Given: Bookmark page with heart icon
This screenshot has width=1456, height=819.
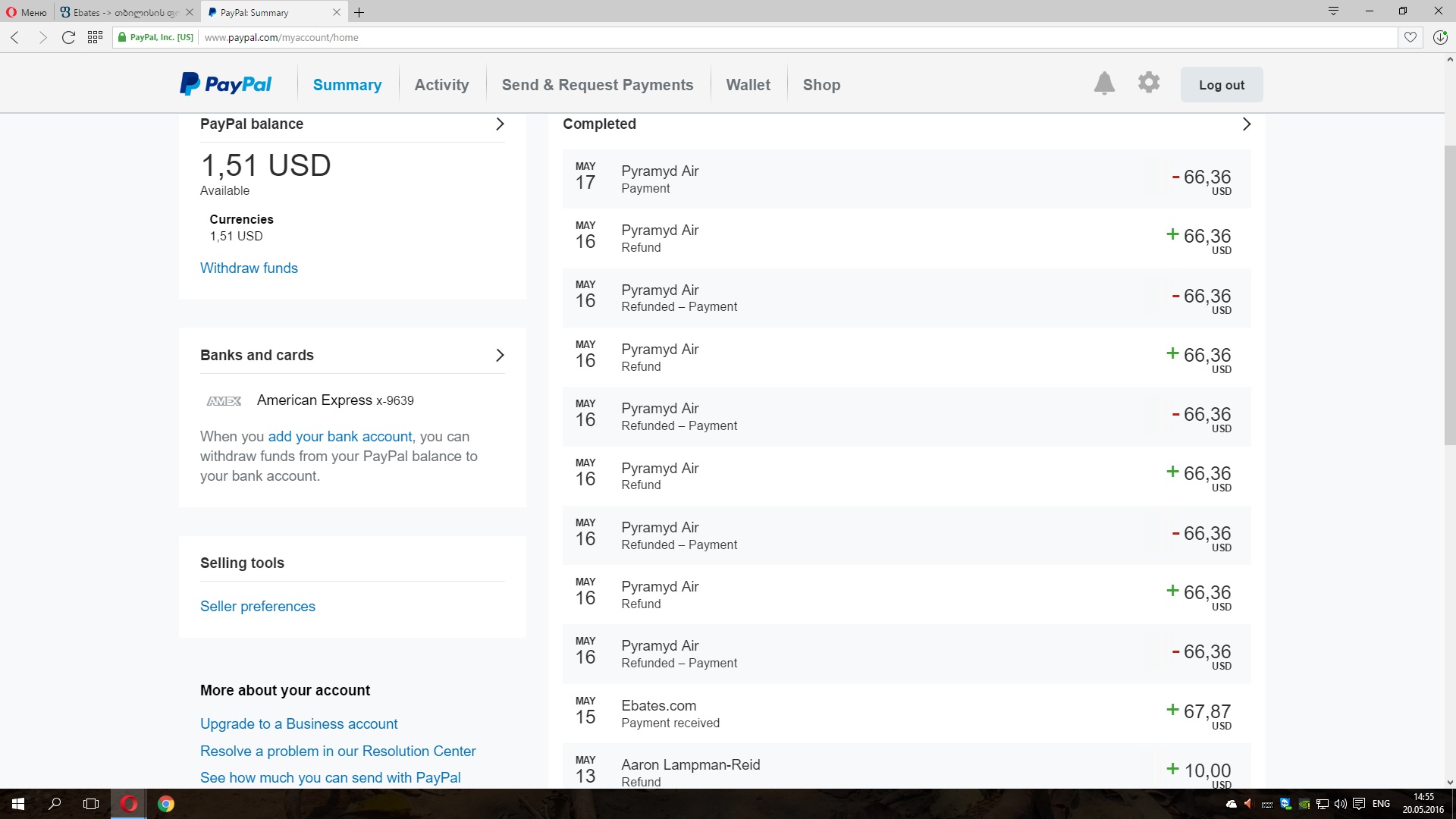Looking at the screenshot, I should [1410, 37].
